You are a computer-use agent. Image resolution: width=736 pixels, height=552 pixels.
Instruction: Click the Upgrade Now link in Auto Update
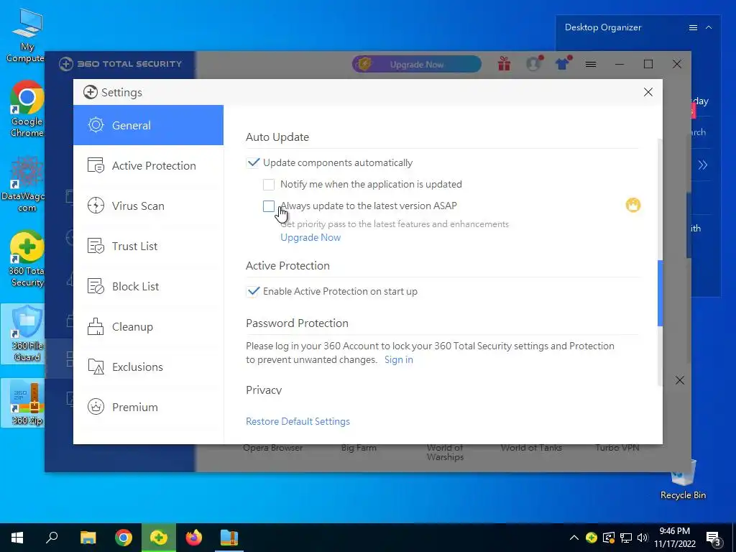310,237
